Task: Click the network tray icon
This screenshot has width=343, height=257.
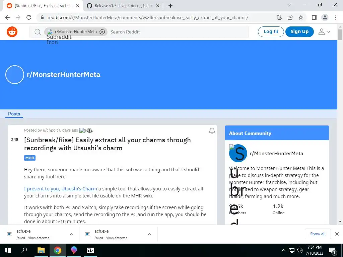Action: 292,250
